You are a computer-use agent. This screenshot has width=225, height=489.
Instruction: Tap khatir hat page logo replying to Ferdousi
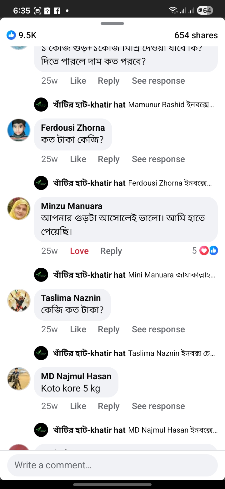pos(41,183)
